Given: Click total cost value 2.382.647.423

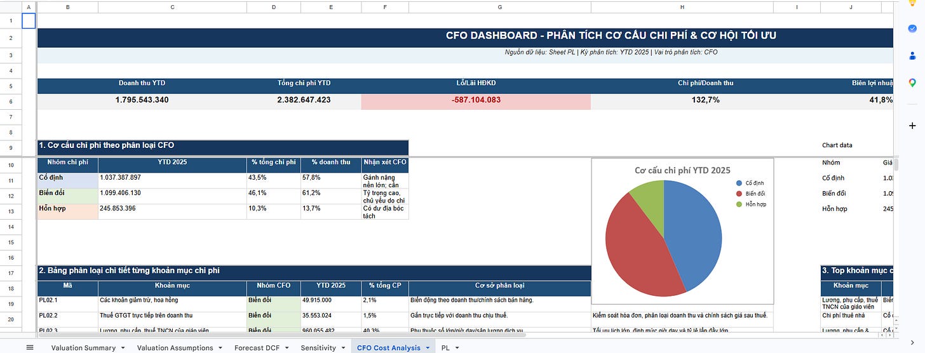Looking at the screenshot, I should click(x=304, y=100).
